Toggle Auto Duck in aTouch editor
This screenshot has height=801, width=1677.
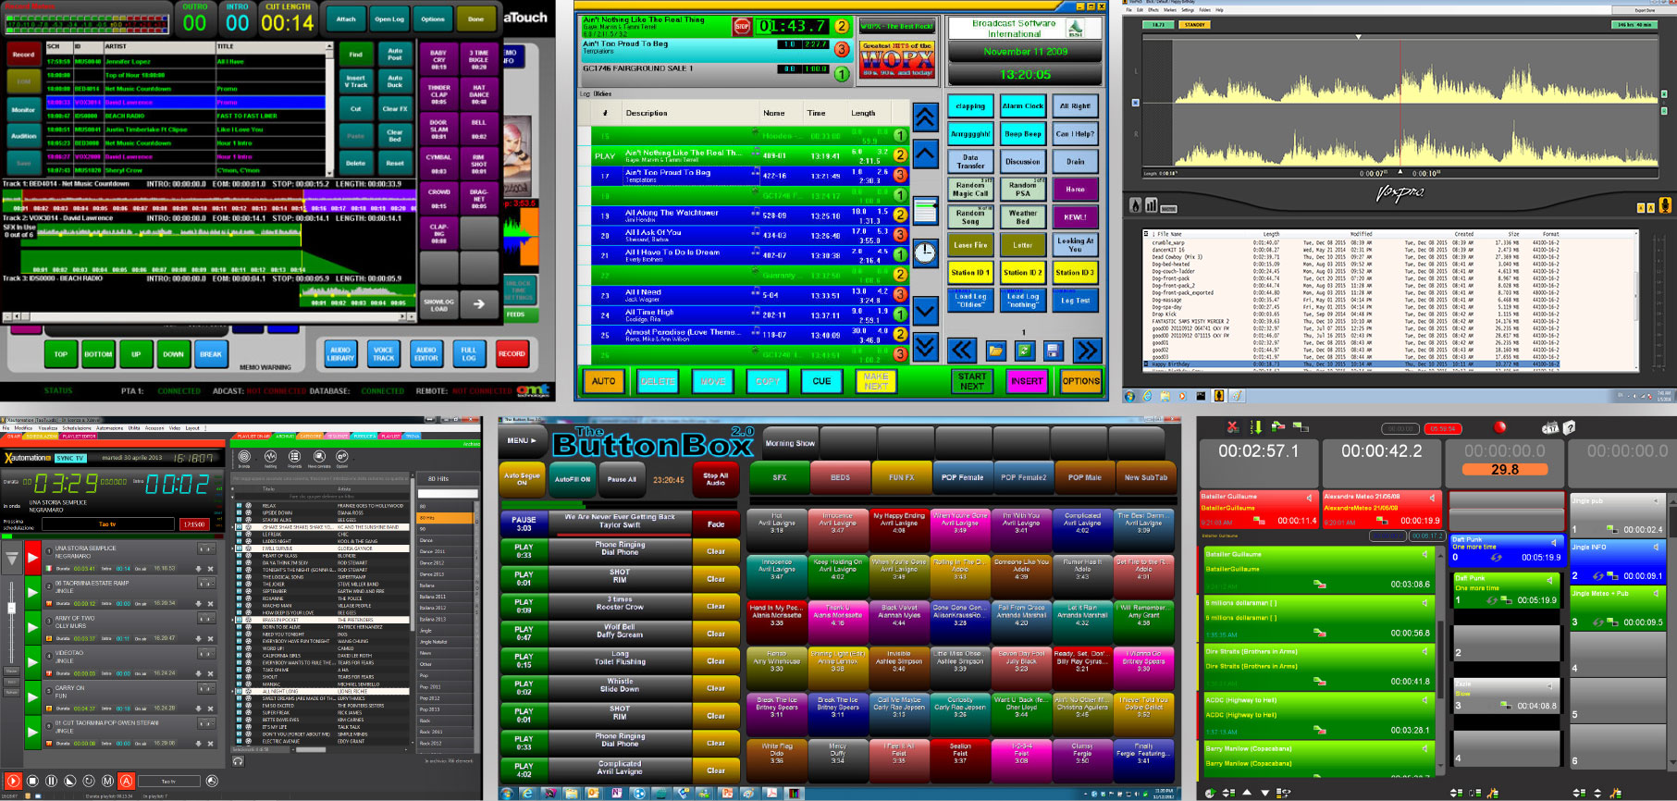coord(395,81)
